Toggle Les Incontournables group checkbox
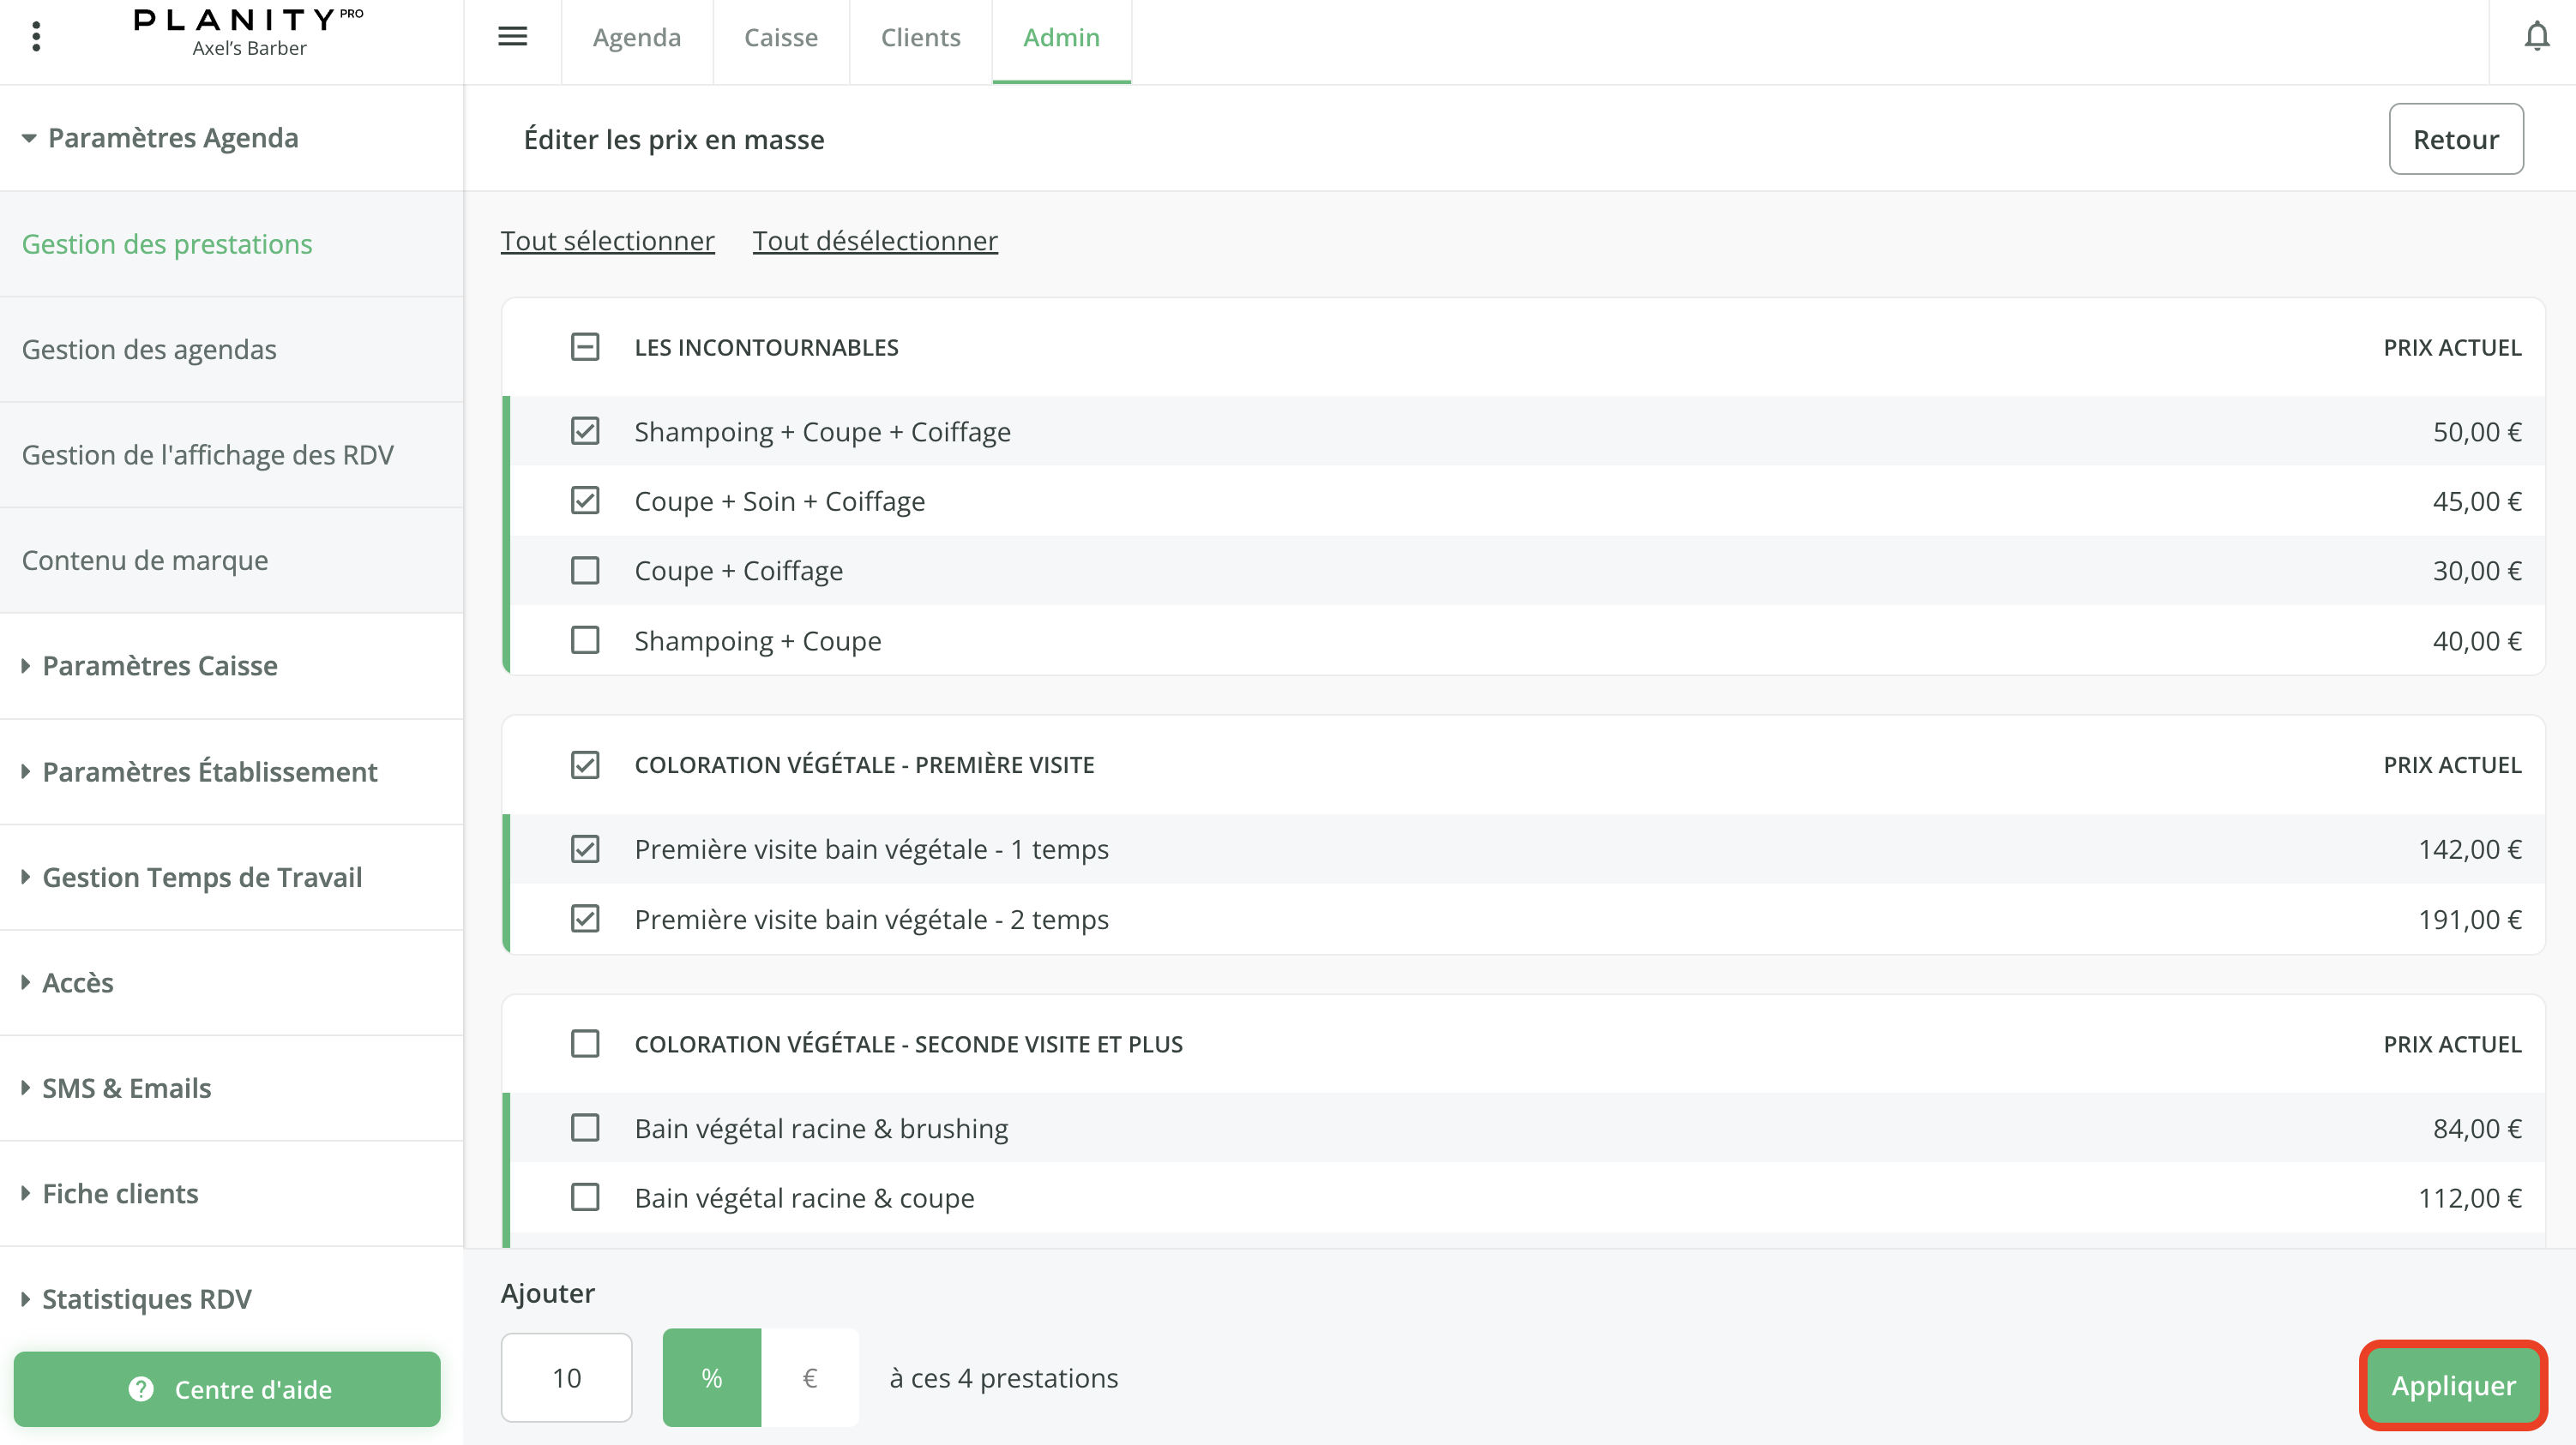Screen dimensions: 2576x1445 [x=585, y=347]
